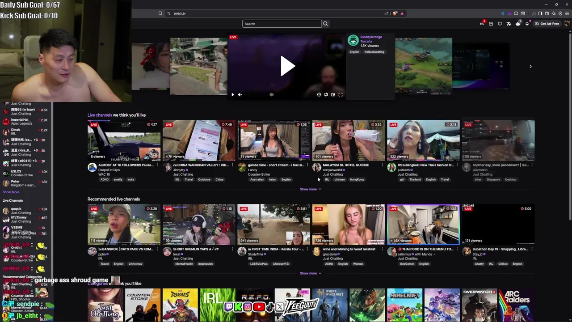Open the Minecraft category card
Viewport: 572px width, 322px height.
(404, 305)
